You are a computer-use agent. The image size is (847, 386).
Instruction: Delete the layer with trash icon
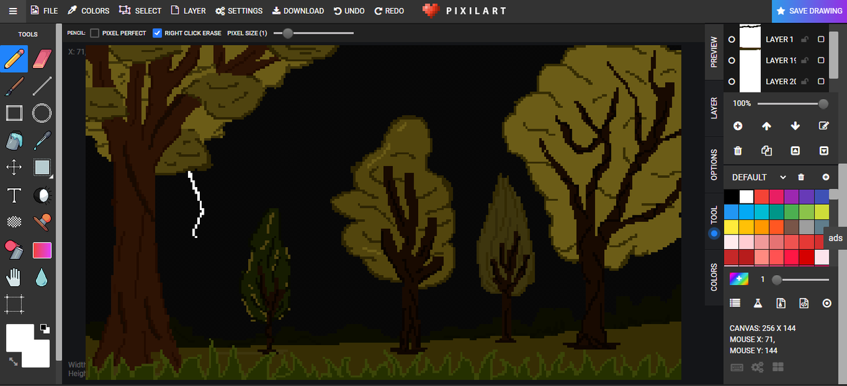point(738,151)
